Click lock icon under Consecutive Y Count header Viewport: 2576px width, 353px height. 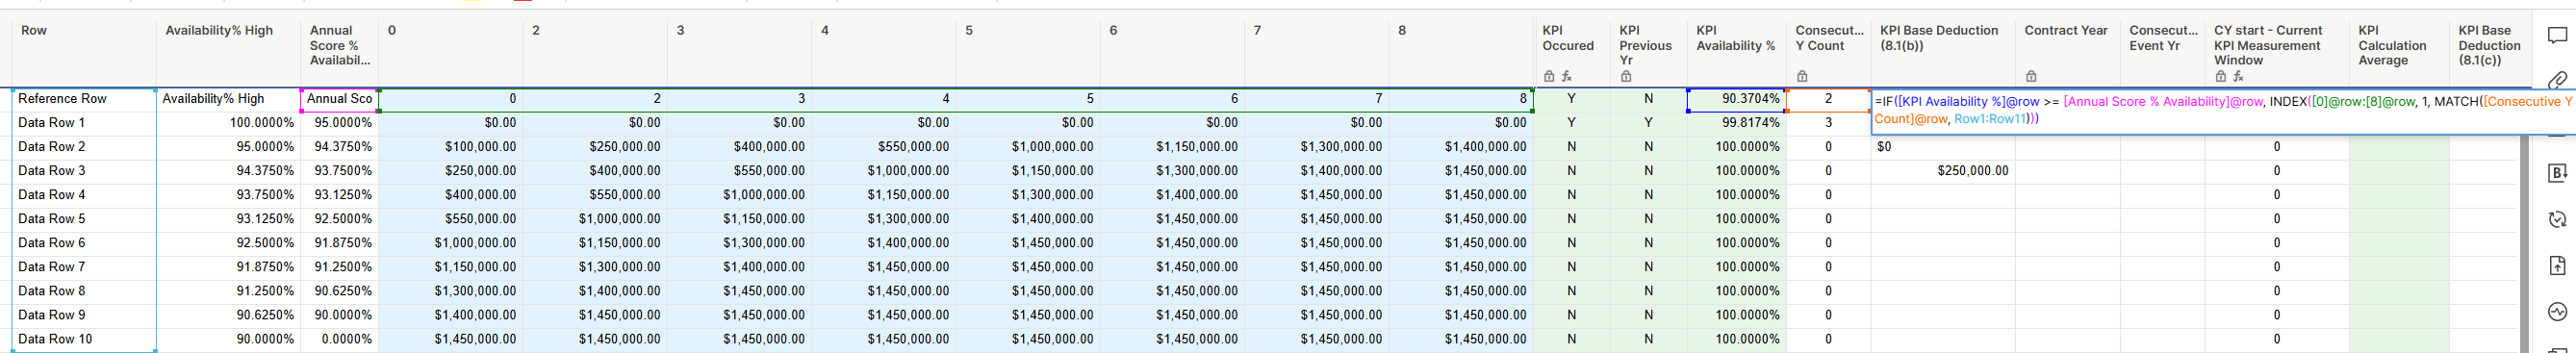[1802, 76]
